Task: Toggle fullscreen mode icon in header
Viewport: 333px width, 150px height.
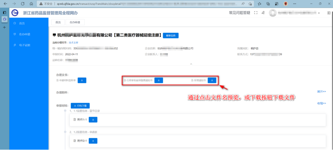Action: (x=255, y=13)
